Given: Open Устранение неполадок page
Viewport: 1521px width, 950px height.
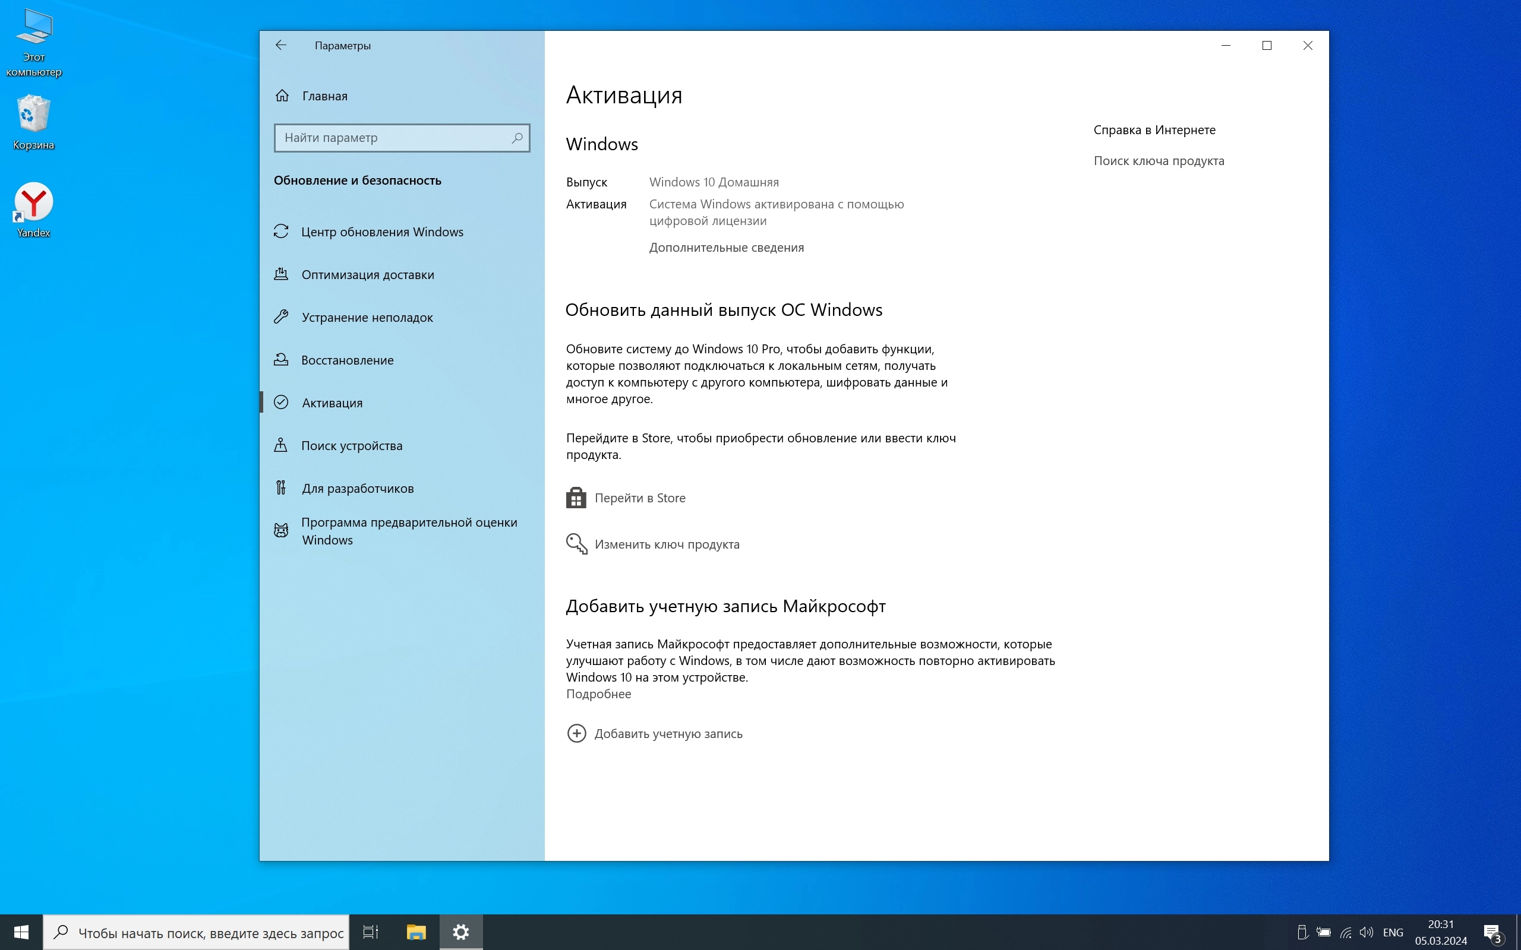Looking at the screenshot, I should pyautogui.click(x=367, y=317).
